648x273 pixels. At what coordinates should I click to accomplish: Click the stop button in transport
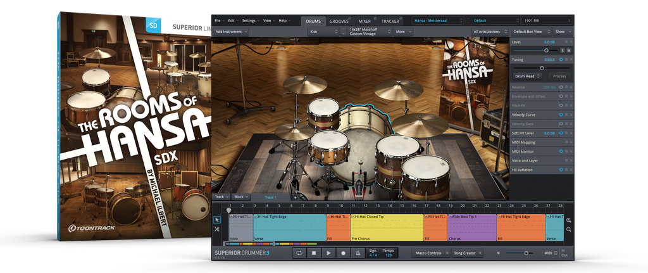tap(314, 253)
